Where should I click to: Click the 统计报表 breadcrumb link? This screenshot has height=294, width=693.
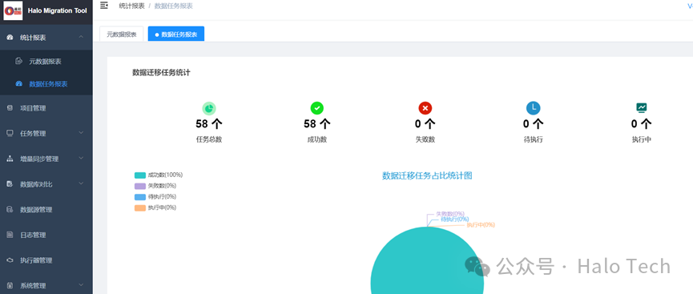coord(131,6)
